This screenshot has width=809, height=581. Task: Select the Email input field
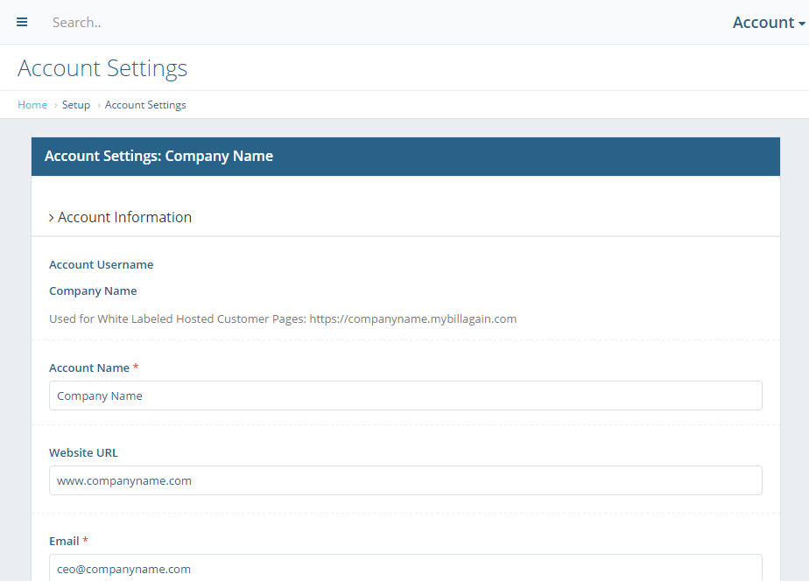pyautogui.click(x=405, y=568)
